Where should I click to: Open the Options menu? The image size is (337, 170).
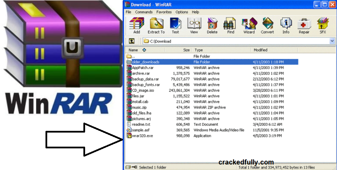coord(182,12)
